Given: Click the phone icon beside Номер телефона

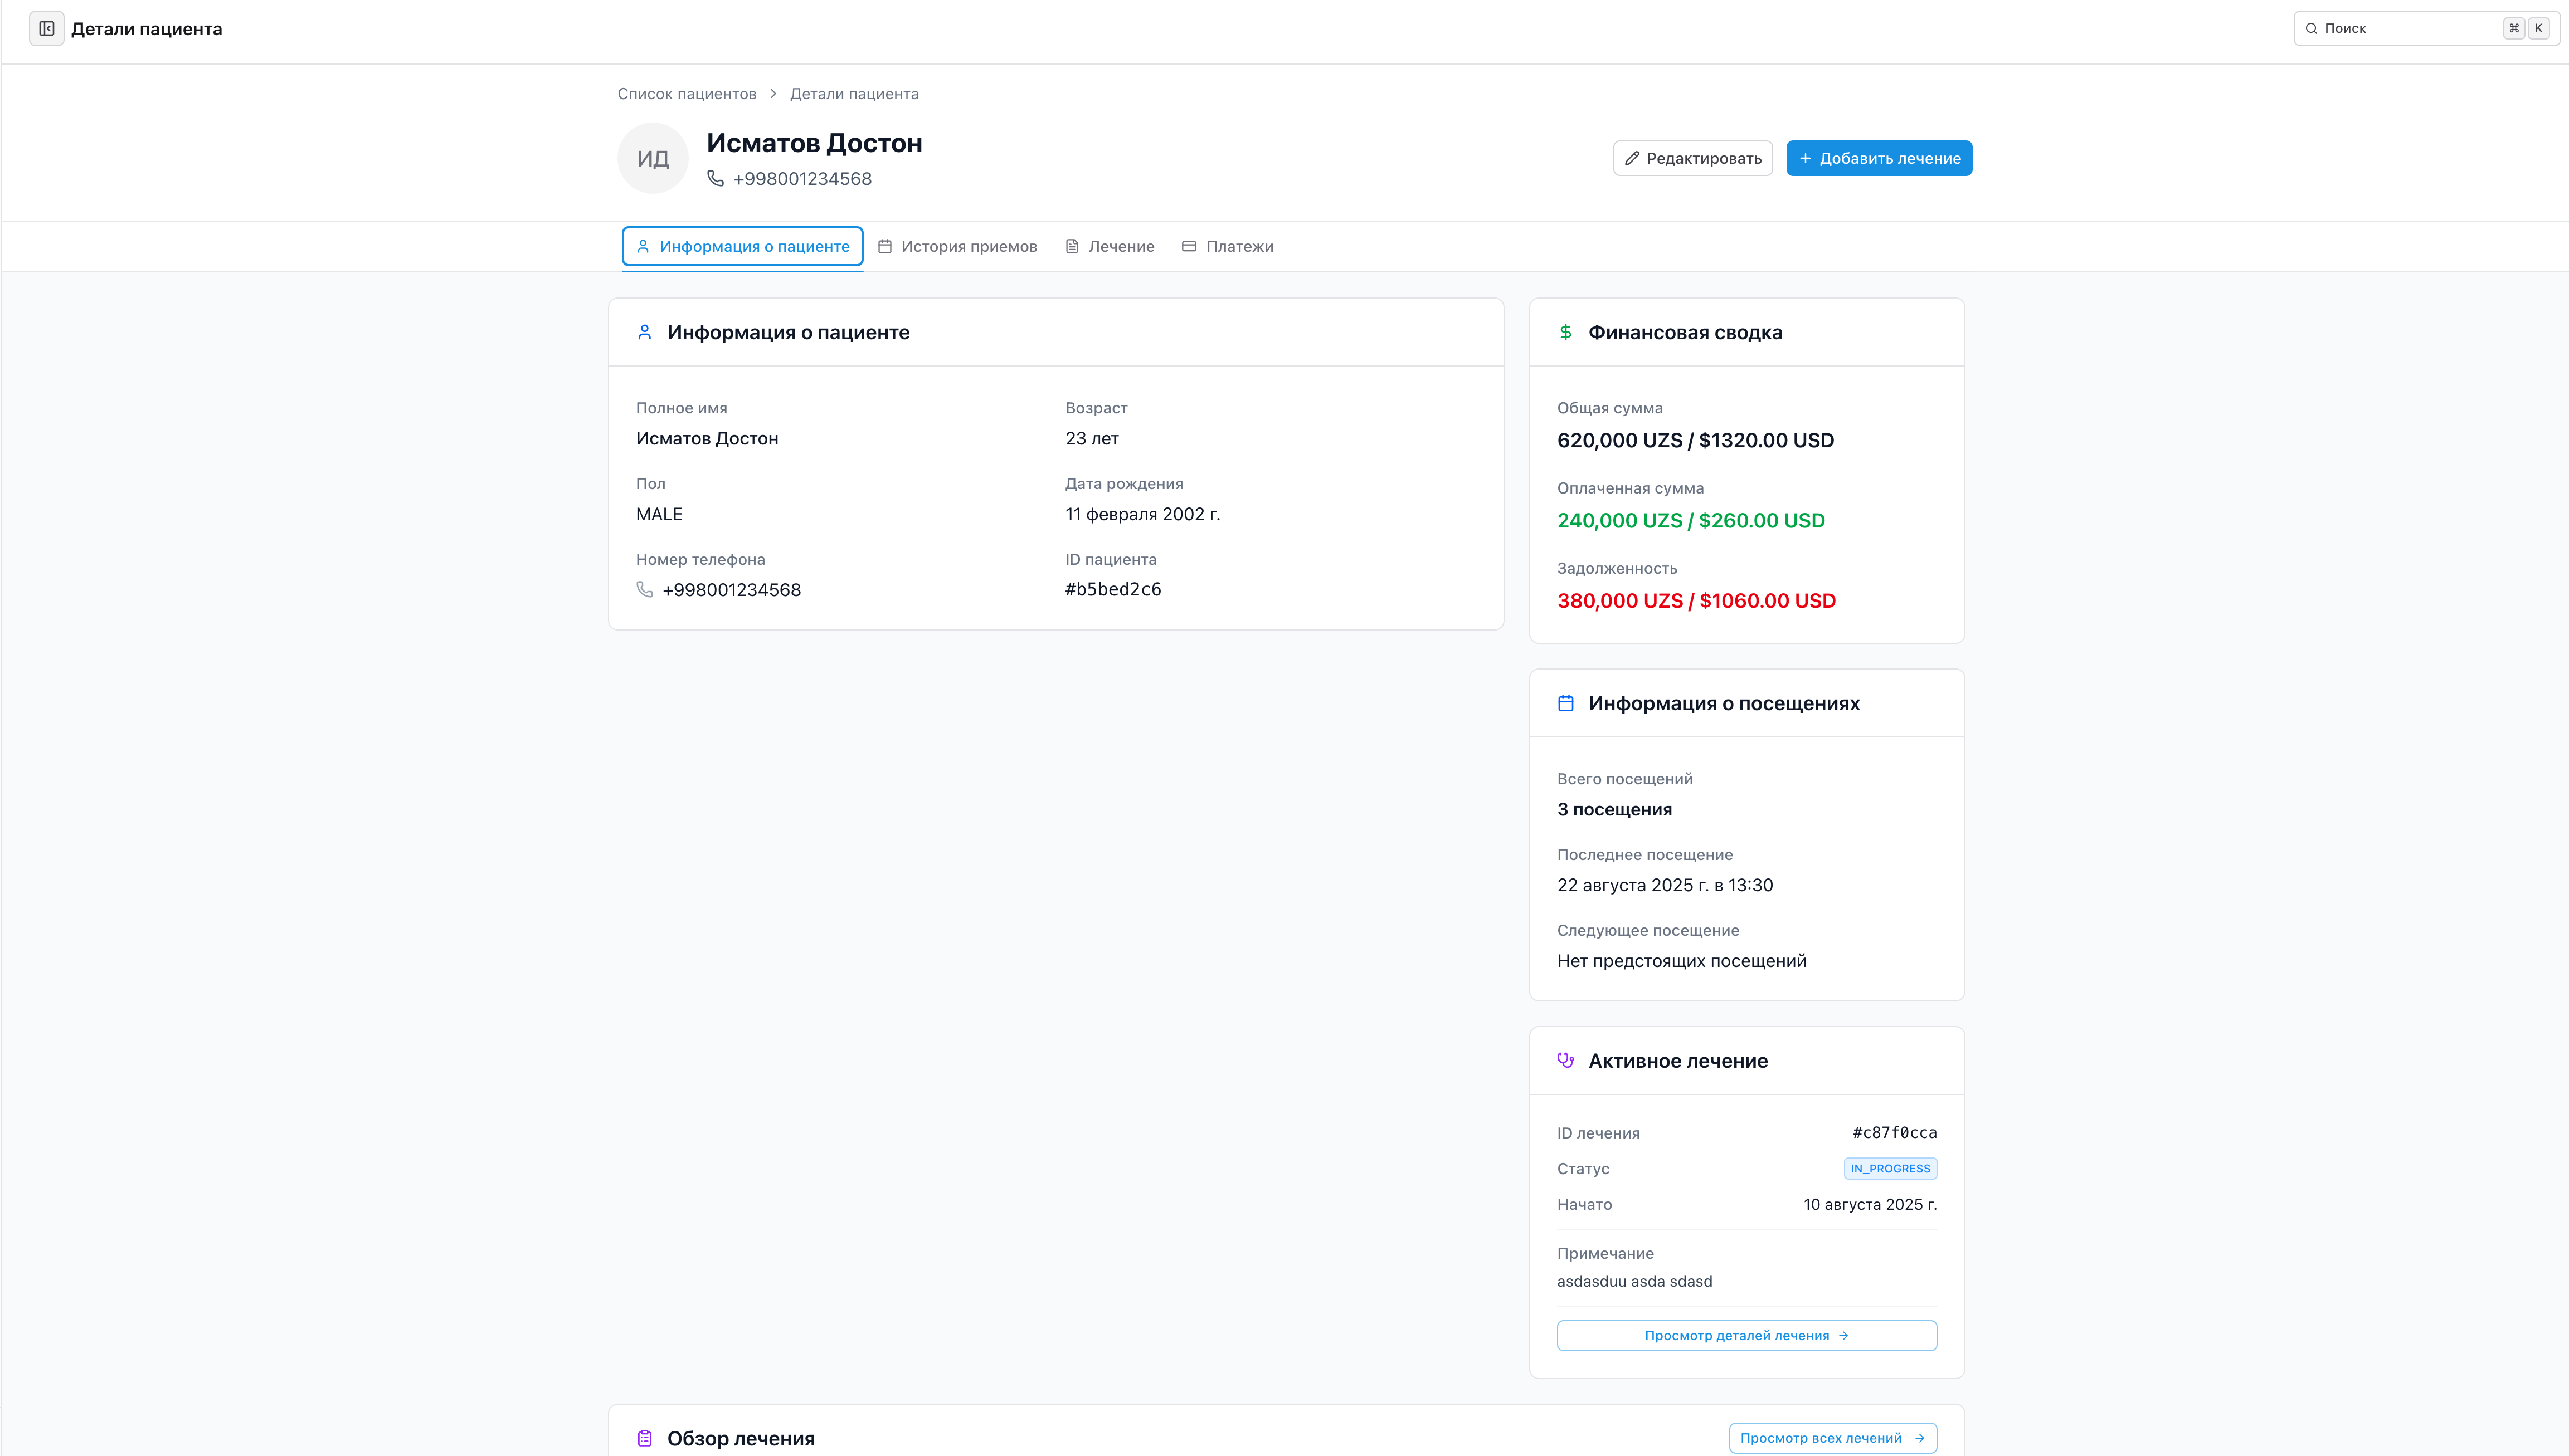Looking at the screenshot, I should [644, 589].
